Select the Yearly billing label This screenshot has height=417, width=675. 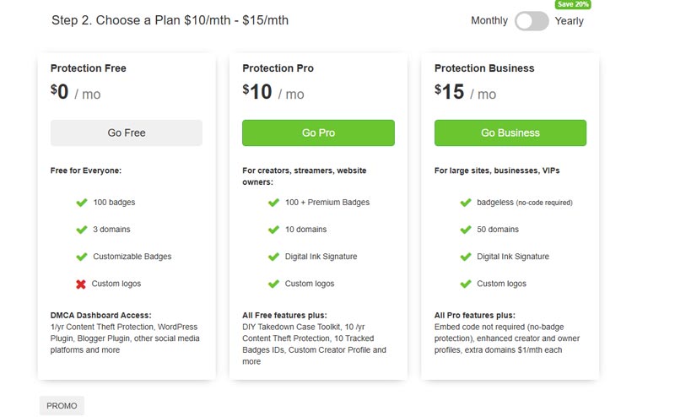[570, 21]
